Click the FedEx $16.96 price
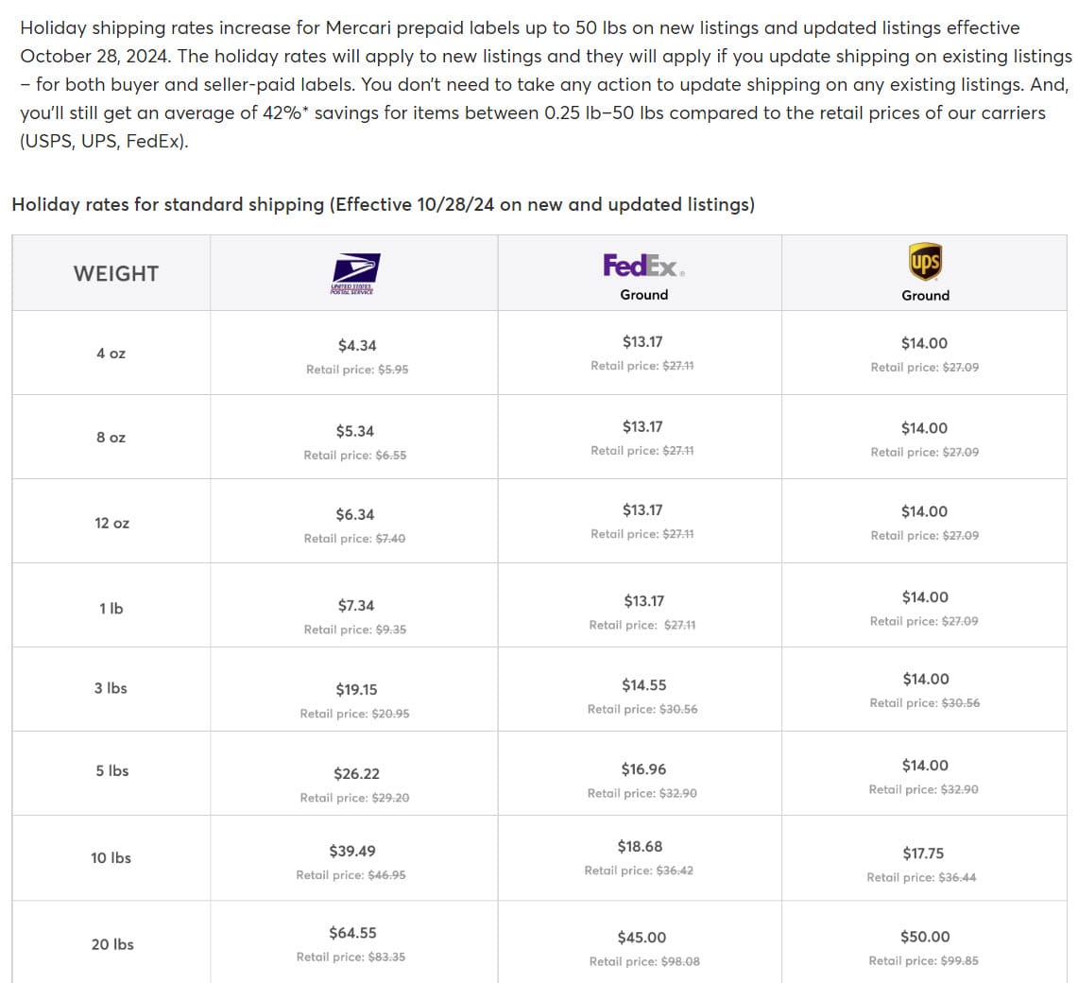 643,769
